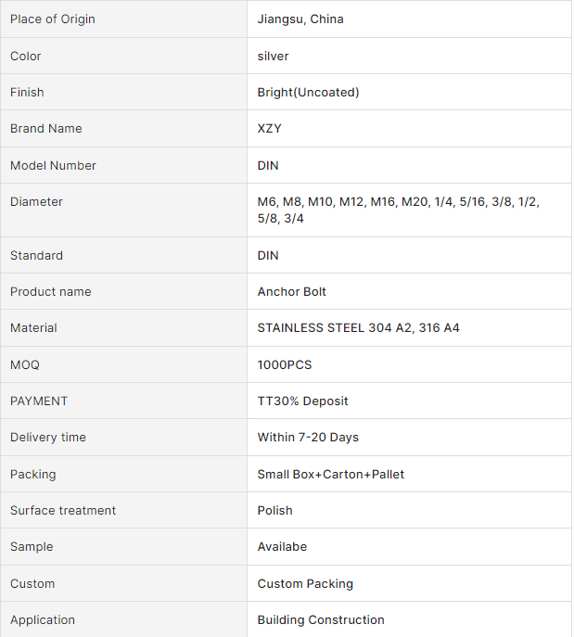574x637 pixels.
Task: Click the "XZY" brand name value
Action: pos(270,129)
